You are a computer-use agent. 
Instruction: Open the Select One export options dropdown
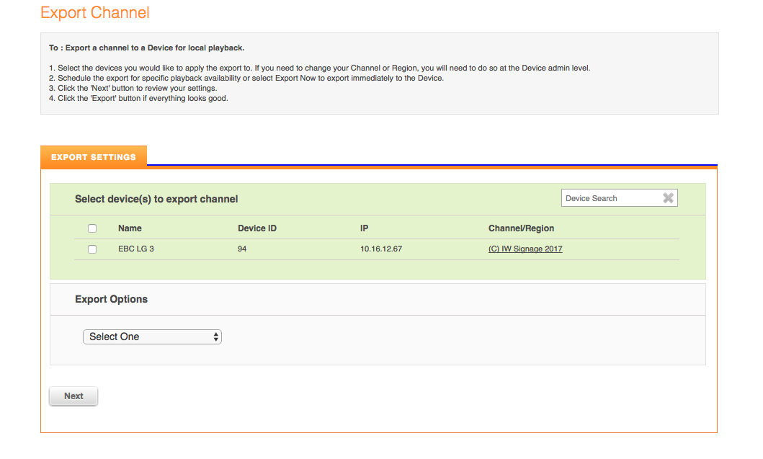point(153,337)
